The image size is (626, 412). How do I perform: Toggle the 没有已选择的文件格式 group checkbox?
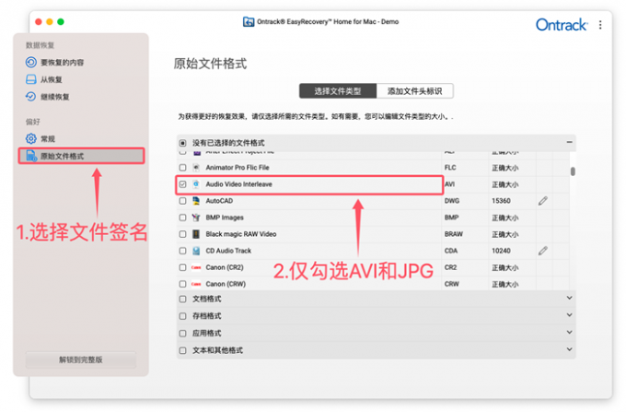182,143
